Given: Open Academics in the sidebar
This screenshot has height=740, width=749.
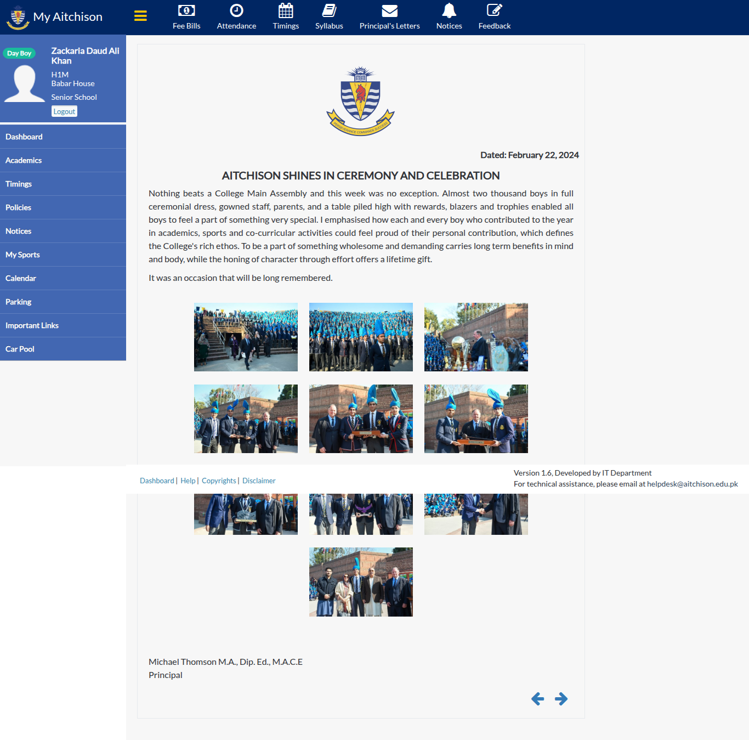Looking at the screenshot, I should [63, 160].
